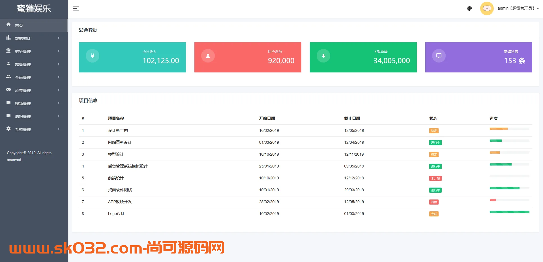Expand the 数据统计 chevron arrow
Viewport: 543px width, 262px height.
pyautogui.click(x=59, y=38)
